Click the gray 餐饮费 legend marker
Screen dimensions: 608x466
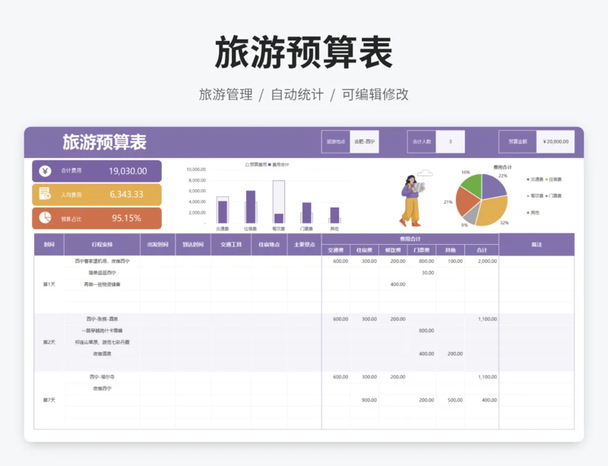tap(527, 196)
